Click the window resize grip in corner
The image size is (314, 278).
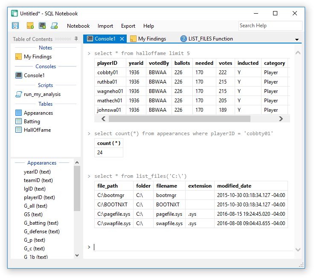[x=301, y=265]
